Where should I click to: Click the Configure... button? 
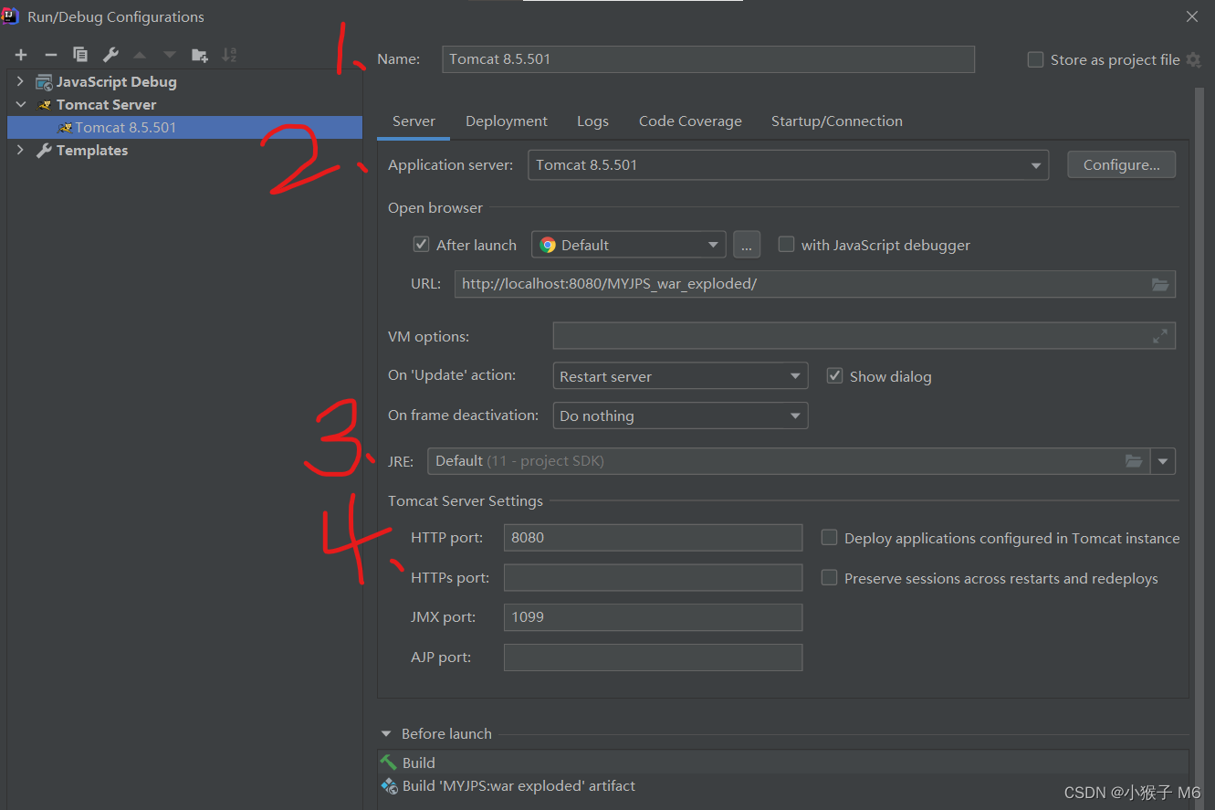(1122, 165)
